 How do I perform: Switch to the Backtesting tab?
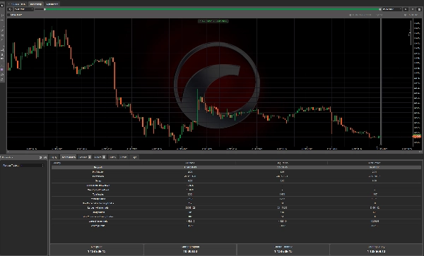pyautogui.click(x=36, y=4)
